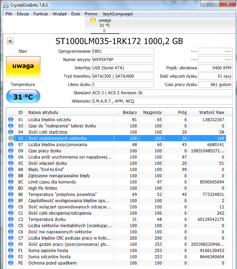Click the status dot of realokowanych sektorów row
The width and height of the screenshot is (237, 269).
[11, 138]
